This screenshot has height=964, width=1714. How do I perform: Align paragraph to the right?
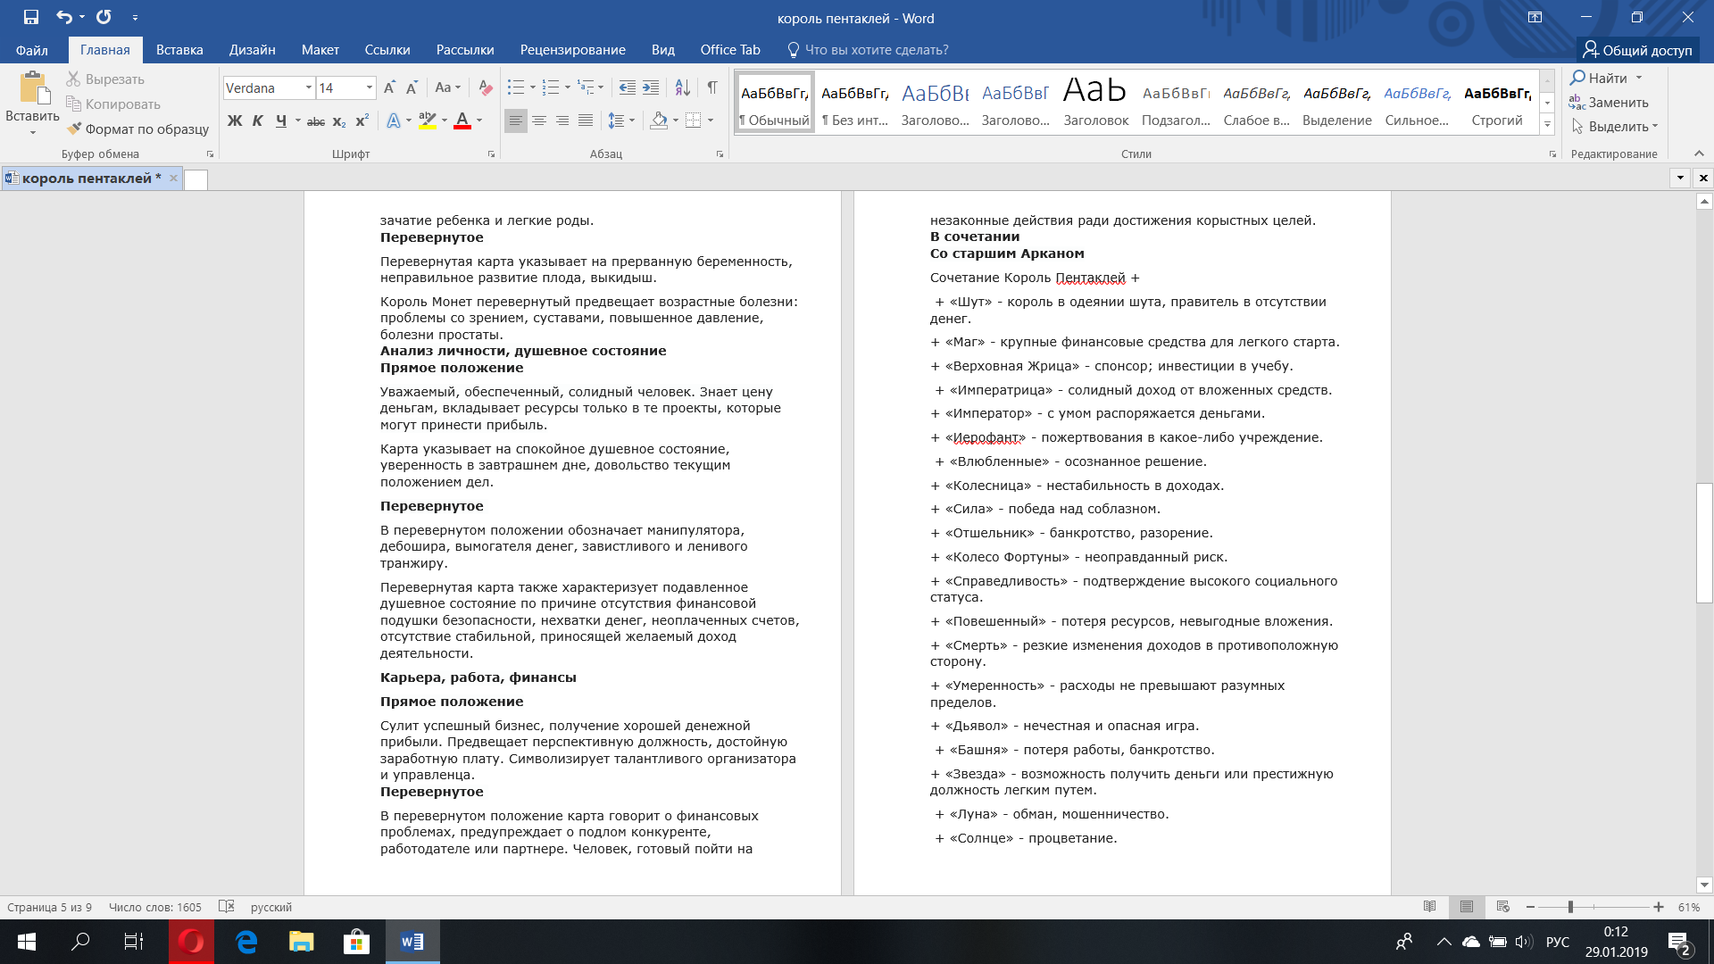(x=562, y=120)
